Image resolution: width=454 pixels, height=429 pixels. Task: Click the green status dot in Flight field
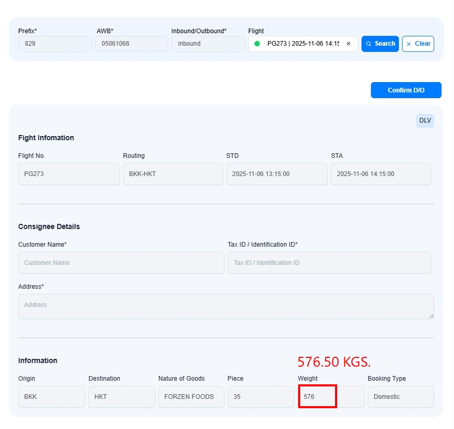(257, 44)
